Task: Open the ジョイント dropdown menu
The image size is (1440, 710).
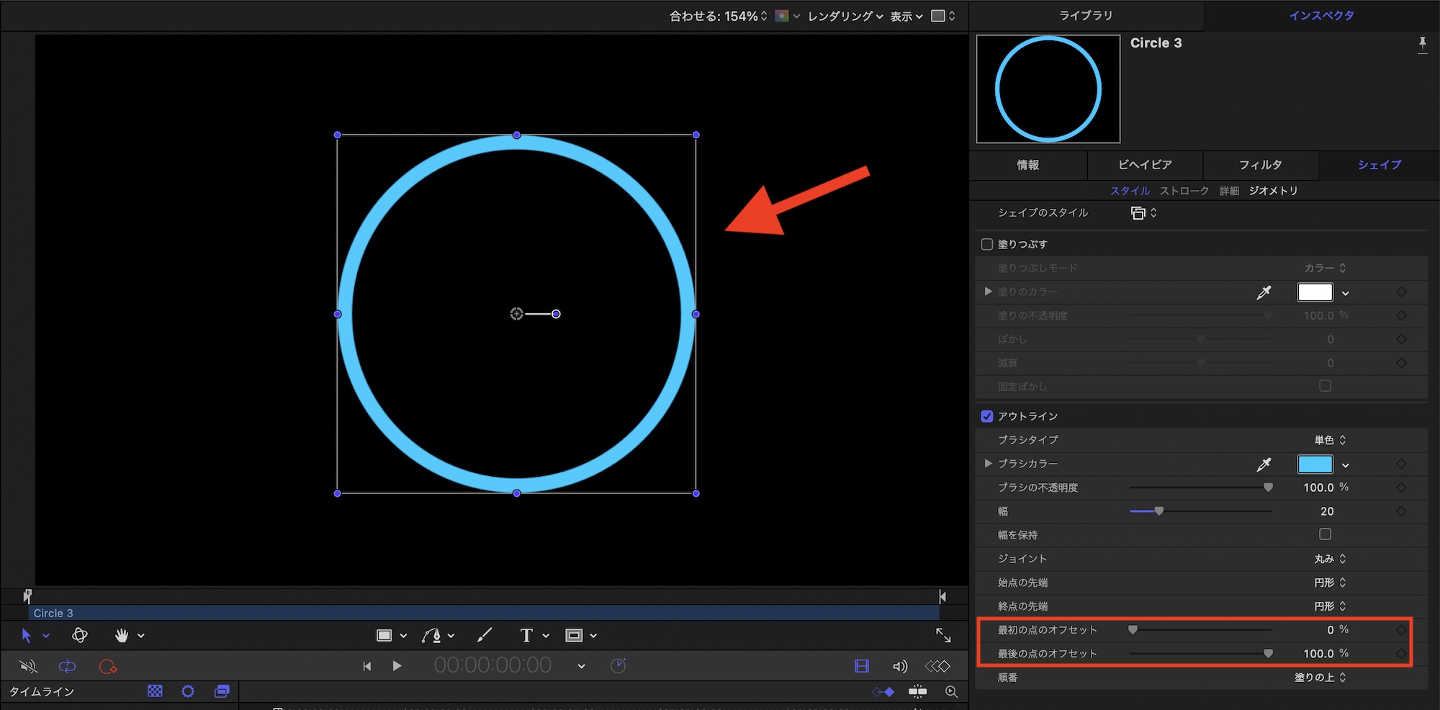Action: coord(1329,559)
